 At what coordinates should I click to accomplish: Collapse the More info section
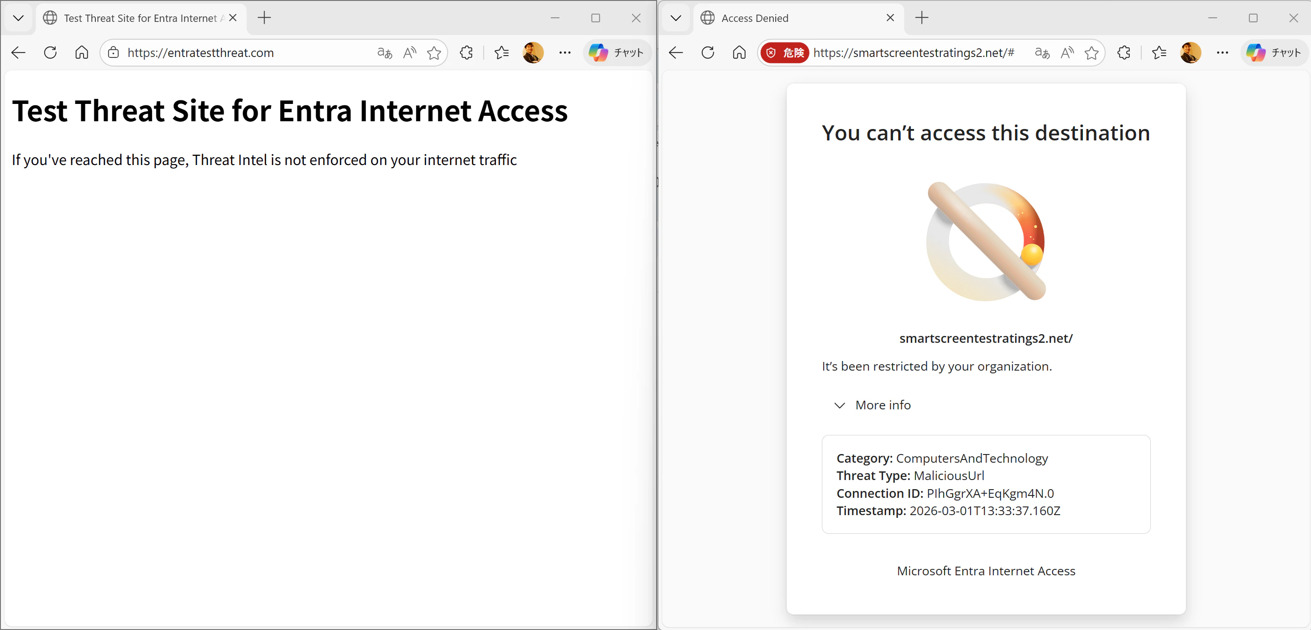click(873, 405)
